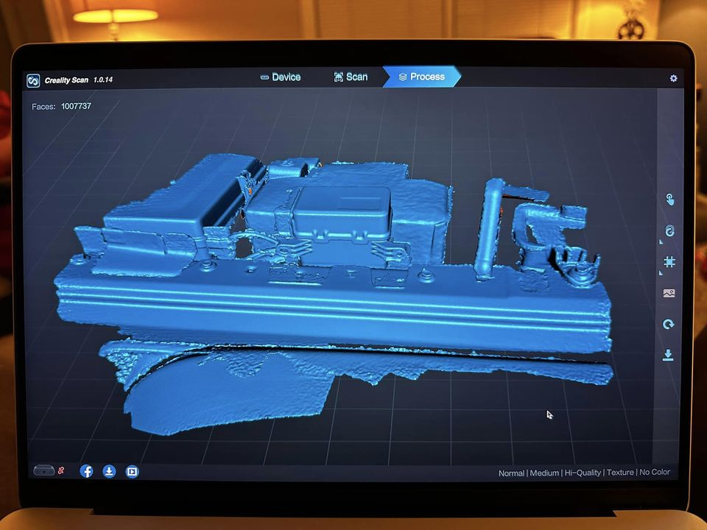
Task: Click the circular redo arrow icon
Action: (668, 324)
